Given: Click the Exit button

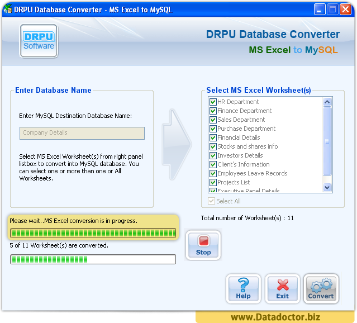Looking at the screenshot, I should pos(283,288).
